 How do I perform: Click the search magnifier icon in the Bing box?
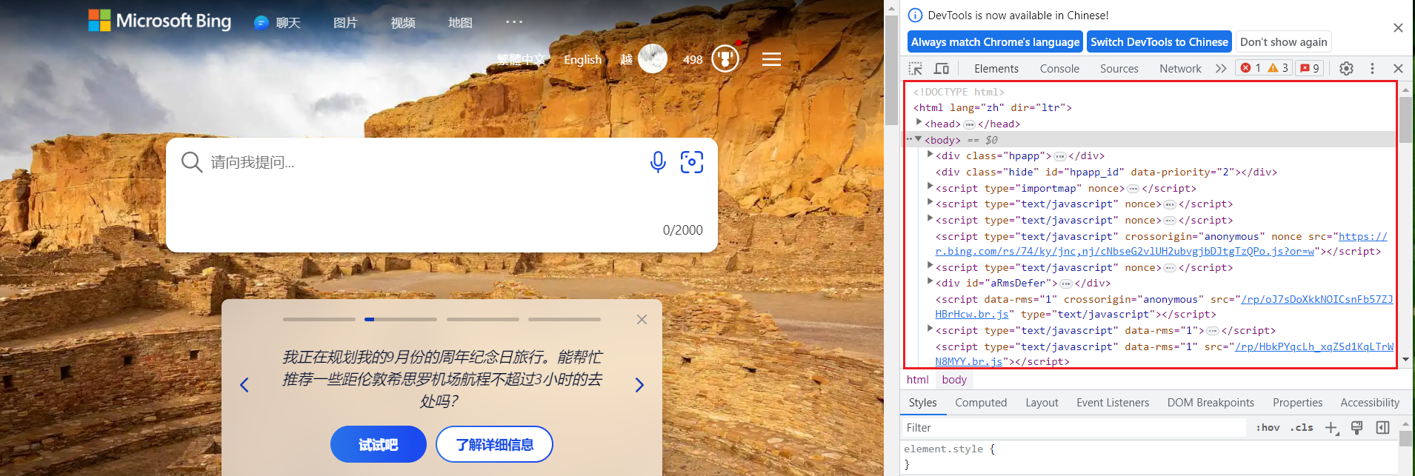coord(191,162)
